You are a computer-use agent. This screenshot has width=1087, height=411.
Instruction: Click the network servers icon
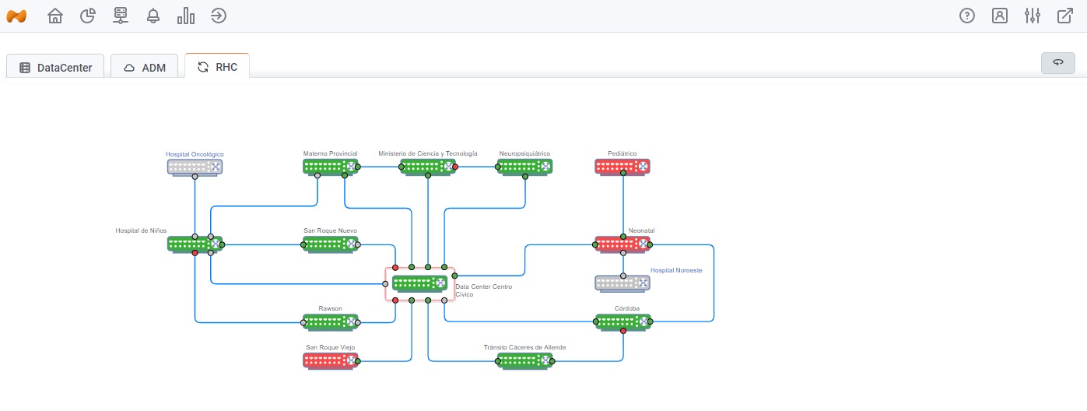(x=121, y=16)
